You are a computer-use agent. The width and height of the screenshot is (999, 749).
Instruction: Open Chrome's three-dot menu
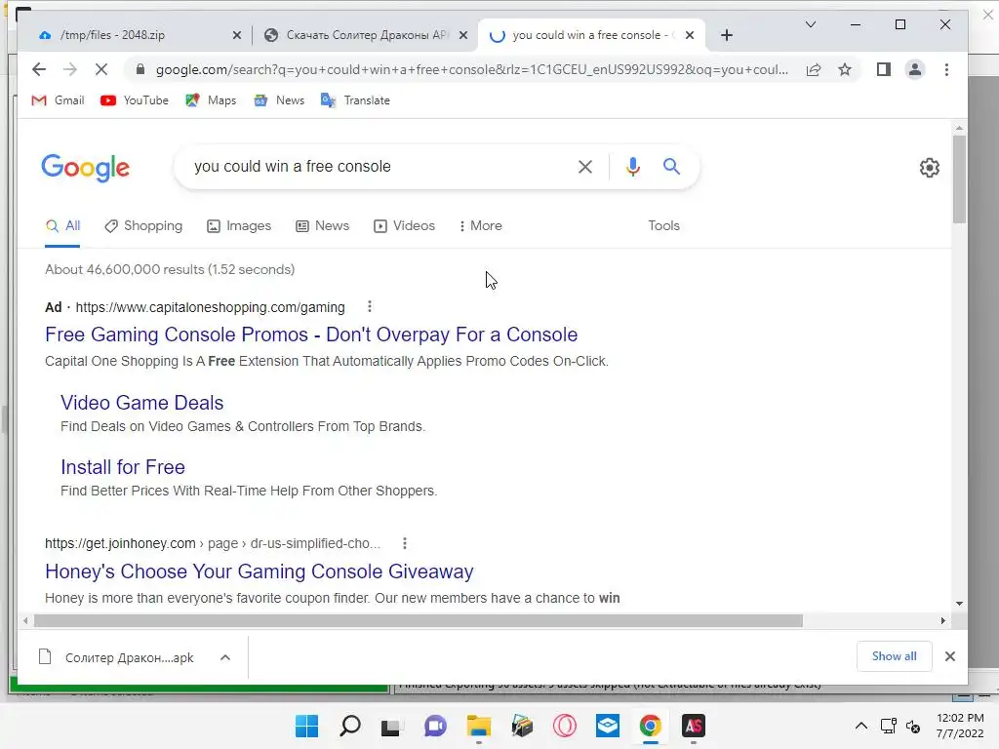pyautogui.click(x=946, y=69)
